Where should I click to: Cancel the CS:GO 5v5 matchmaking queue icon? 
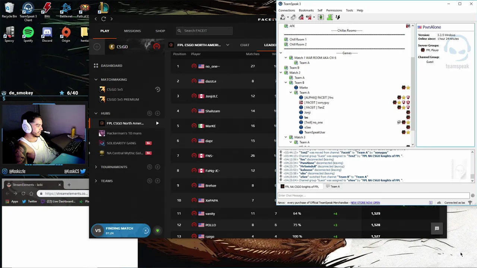tap(157, 89)
